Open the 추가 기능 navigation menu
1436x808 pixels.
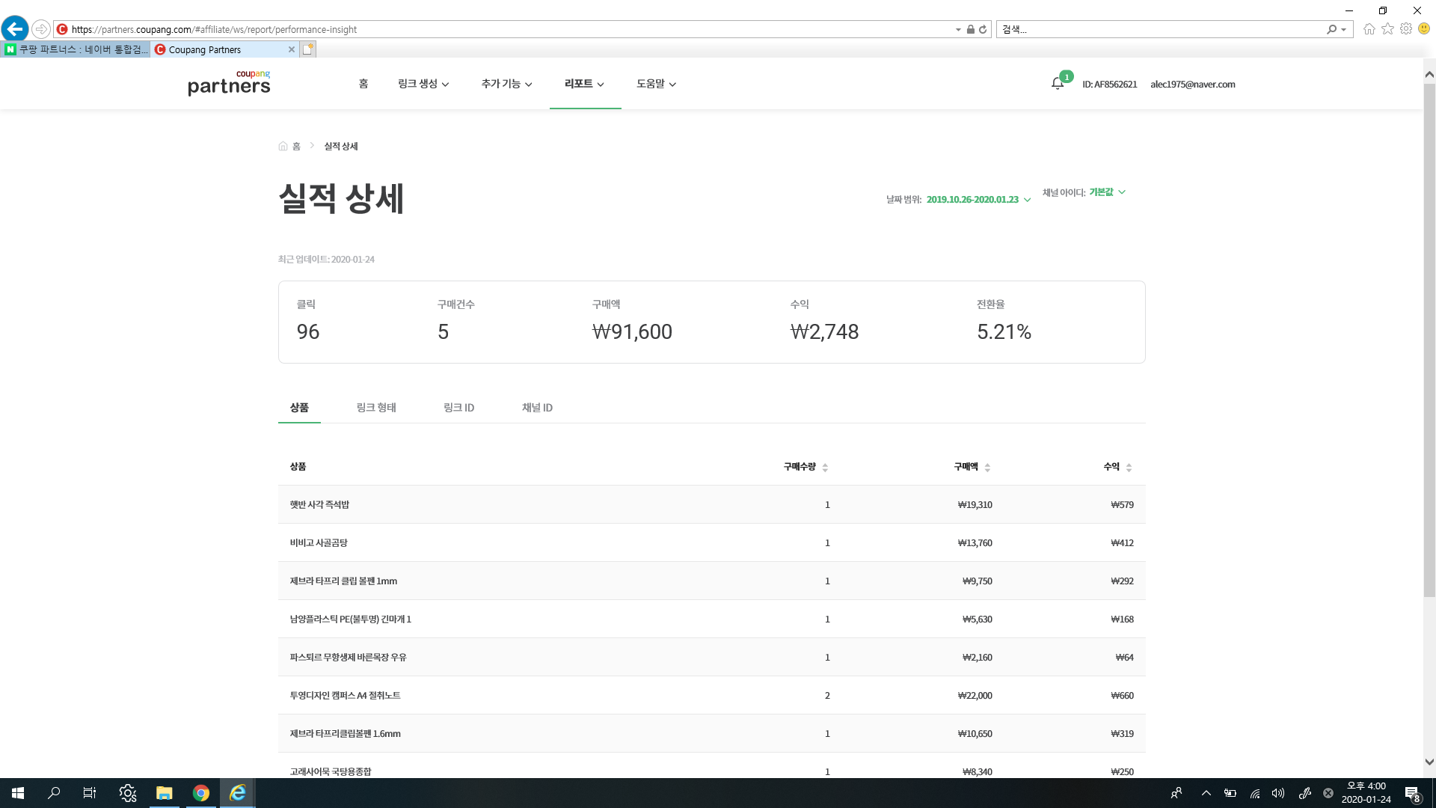[x=506, y=84]
